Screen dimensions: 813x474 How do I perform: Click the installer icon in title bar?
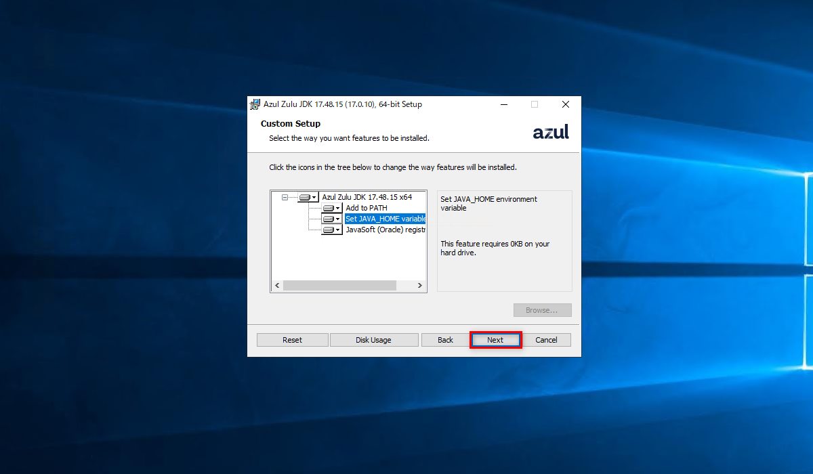(255, 104)
